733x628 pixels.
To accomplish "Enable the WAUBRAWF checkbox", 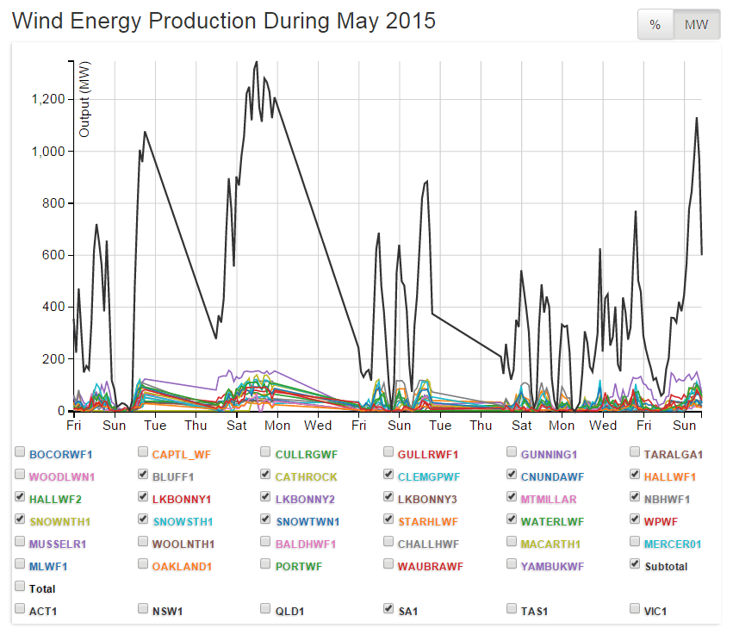I will point(389,565).
